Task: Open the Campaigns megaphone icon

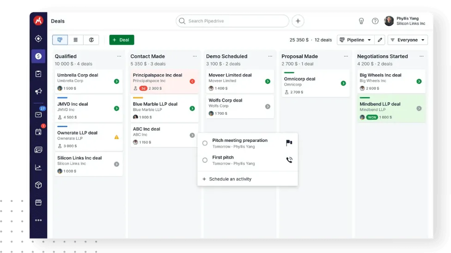Action: tap(38, 92)
